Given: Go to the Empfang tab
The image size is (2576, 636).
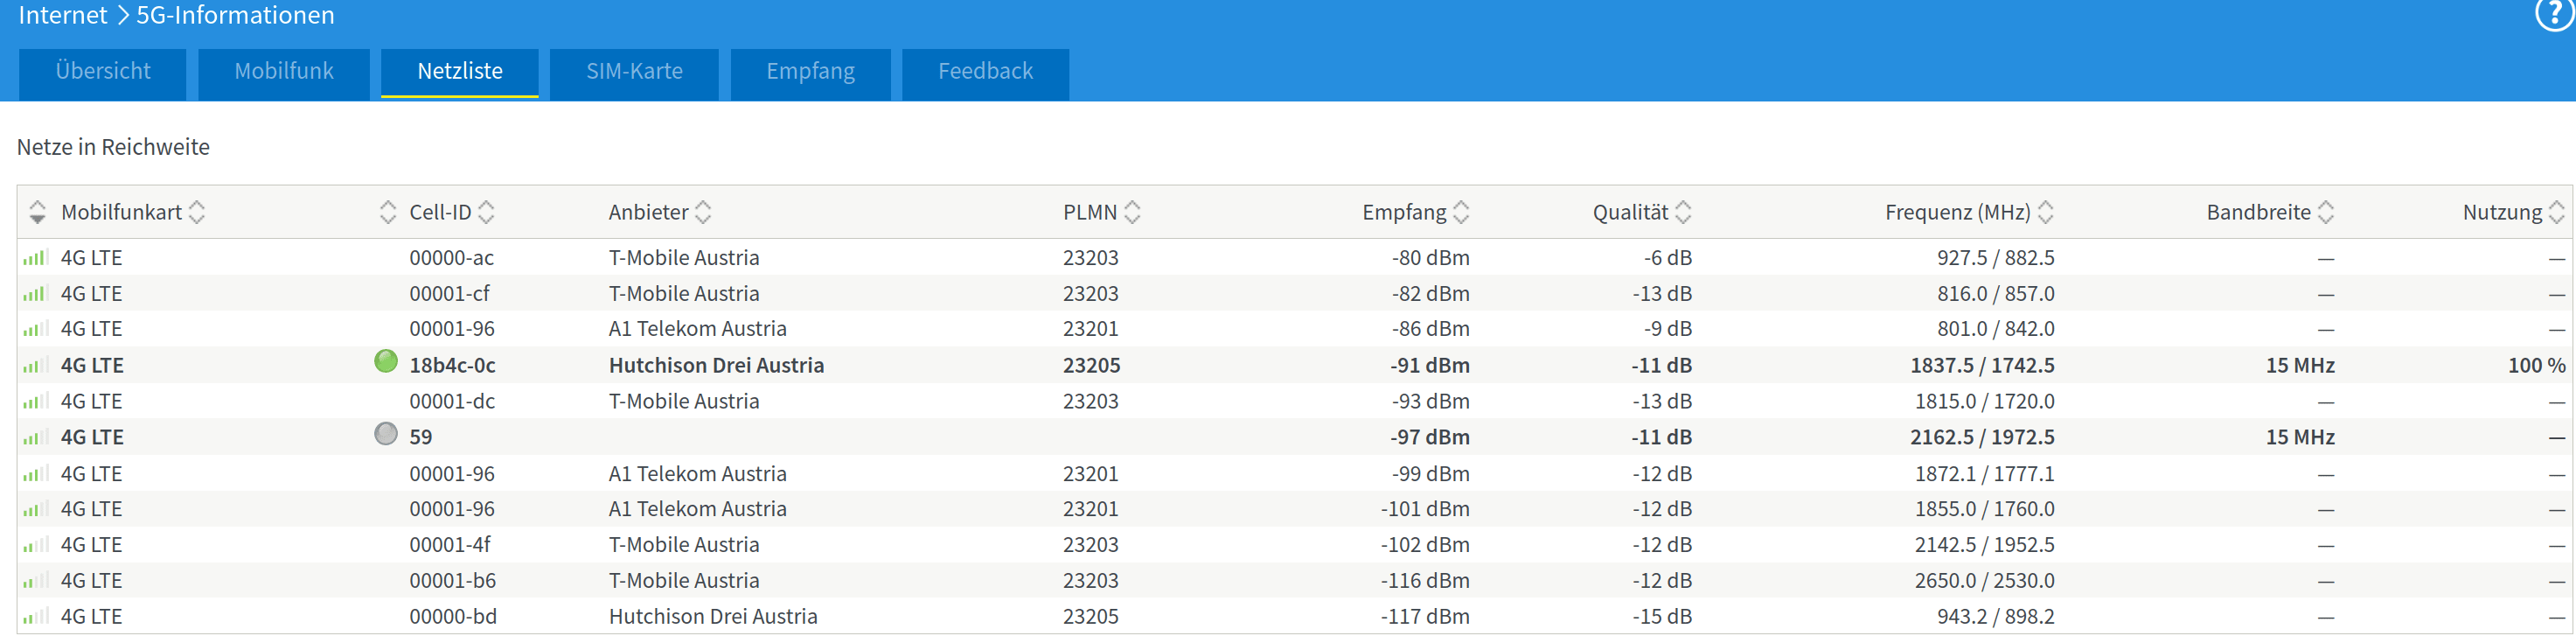Looking at the screenshot, I should point(810,72).
